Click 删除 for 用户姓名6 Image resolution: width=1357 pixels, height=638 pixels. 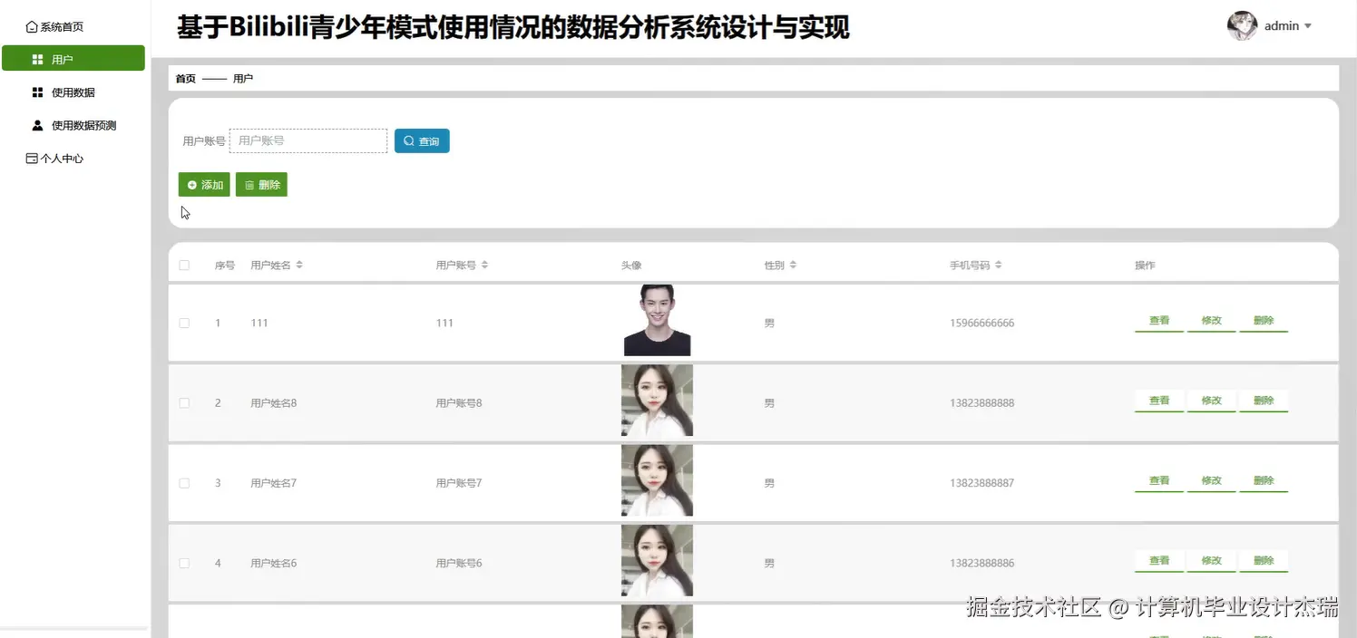(x=1264, y=561)
